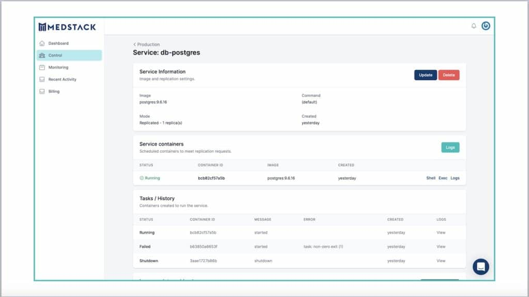This screenshot has height=297, width=529.
Task: Click the power account icon
Action: [486, 26]
